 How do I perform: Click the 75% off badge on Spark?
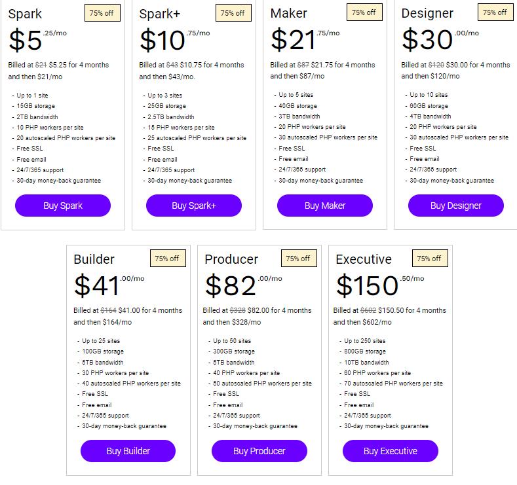tap(102, 12)
